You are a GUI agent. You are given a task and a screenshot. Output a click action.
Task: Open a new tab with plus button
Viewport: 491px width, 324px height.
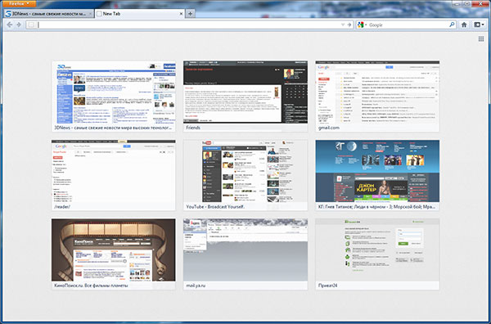[190, 13]
